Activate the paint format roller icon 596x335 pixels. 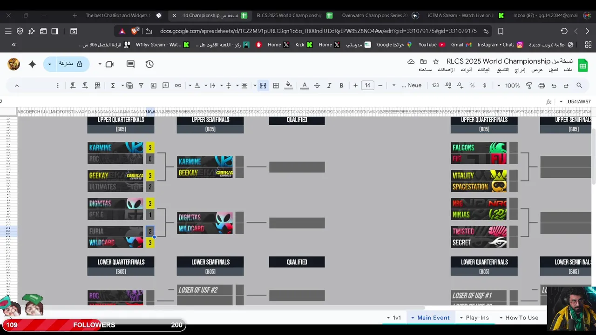pyautogui.click(x=529, y=86)
